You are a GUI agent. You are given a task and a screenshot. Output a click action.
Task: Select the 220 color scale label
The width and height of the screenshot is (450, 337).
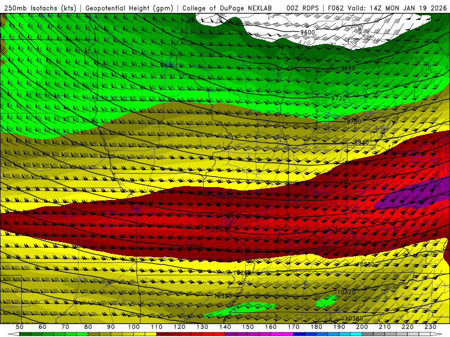point(407,327)
